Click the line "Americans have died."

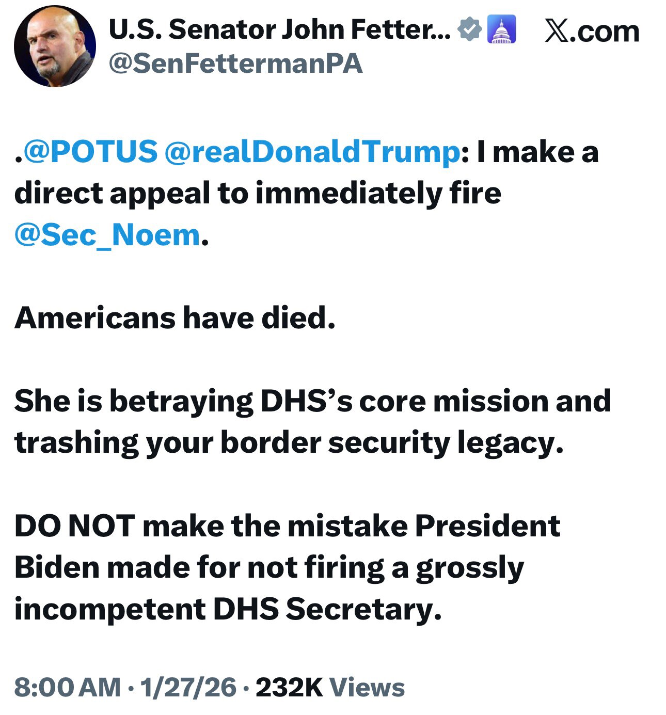[x=175, y=317]
